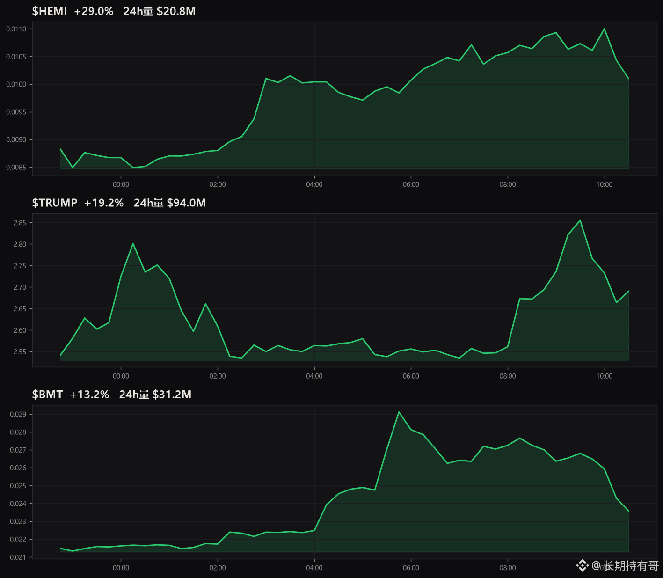Viewport: 663px width, 578px height.
Task: Click the 0.029 price axis label
Action: point(18,414)
